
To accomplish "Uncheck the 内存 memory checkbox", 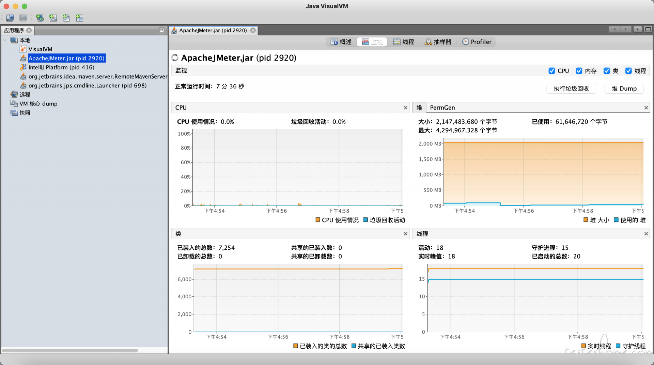I will (x=579, y=71).
